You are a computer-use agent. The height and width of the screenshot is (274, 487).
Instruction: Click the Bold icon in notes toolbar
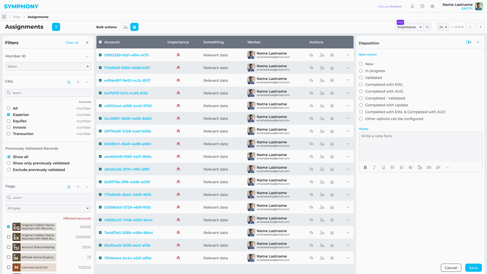[x=365, y=167]
